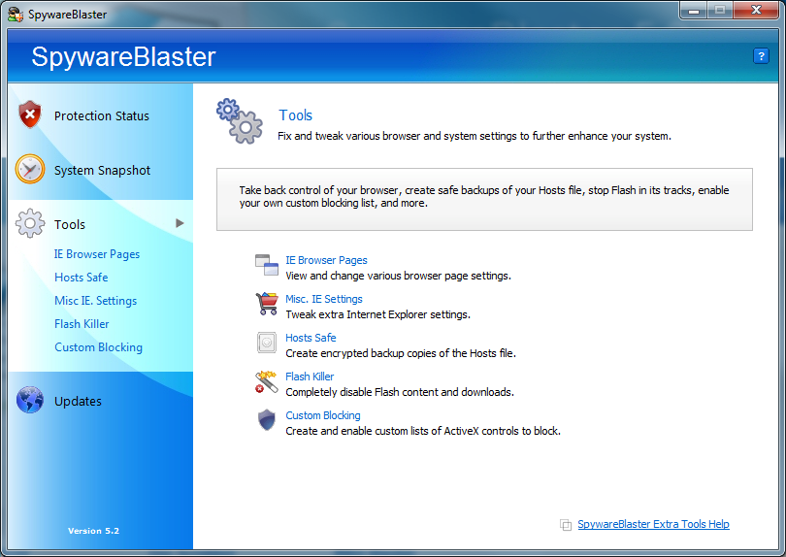Select IE Browser Pages in sidebar submenu
This screenshot has height=557, width=786.
(97, 254)
